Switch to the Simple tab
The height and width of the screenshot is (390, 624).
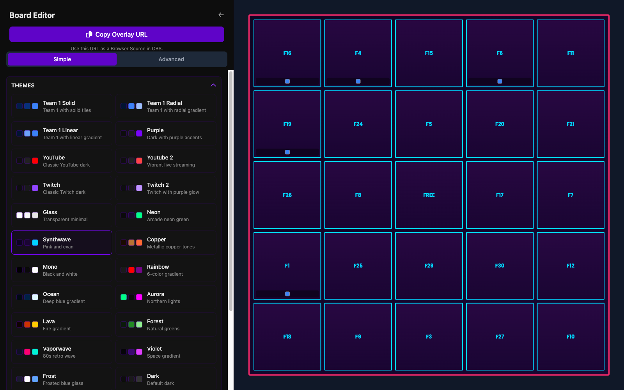coord(62,59)
